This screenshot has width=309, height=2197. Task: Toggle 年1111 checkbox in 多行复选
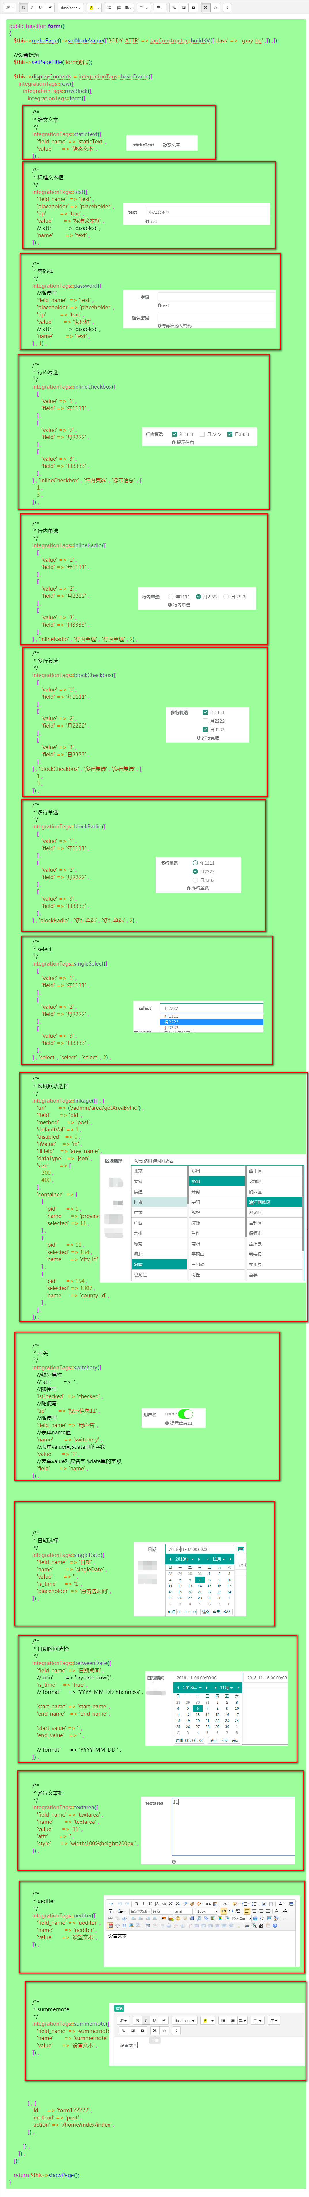205,712
